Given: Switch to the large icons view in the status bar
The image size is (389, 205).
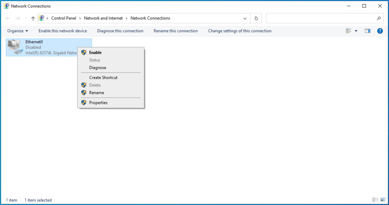Looking at the screenshot, I should tap(383, 200).
